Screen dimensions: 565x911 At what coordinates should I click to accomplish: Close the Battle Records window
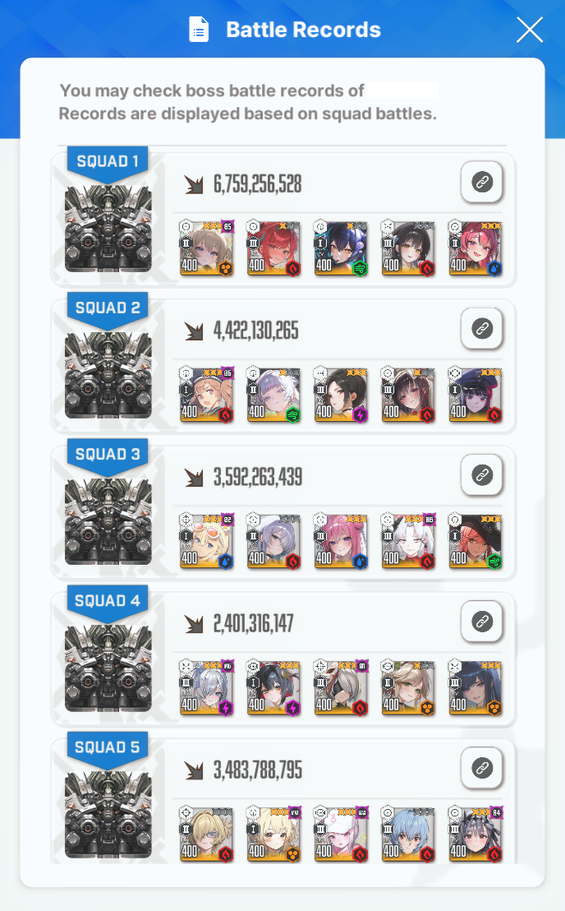pyautogui.click(x=530, y=30)
